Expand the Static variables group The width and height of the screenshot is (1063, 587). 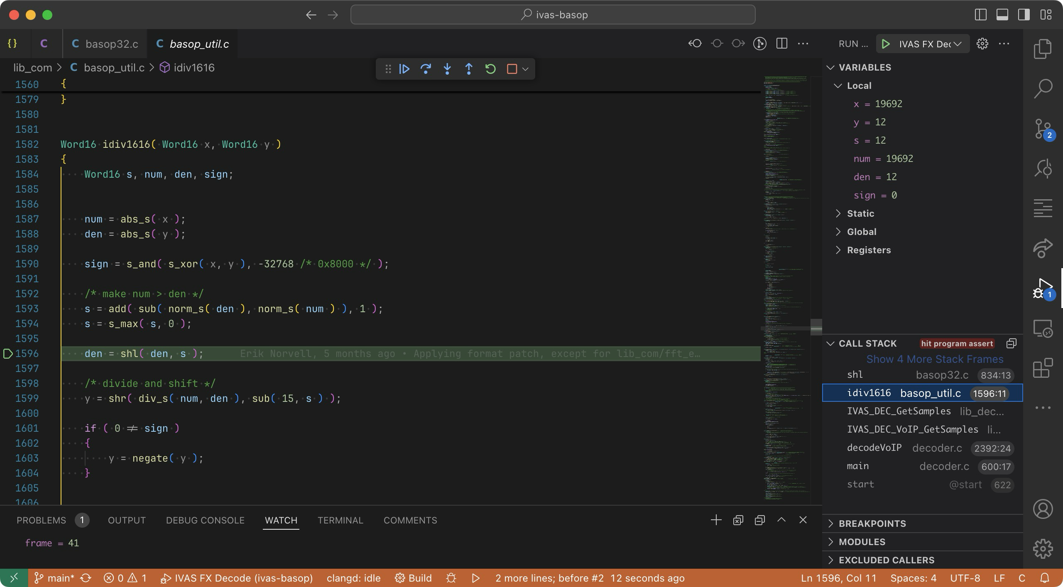tap(860, 213)
